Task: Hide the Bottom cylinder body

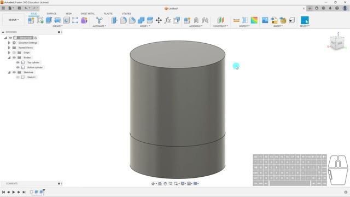Action: [18, 67]
